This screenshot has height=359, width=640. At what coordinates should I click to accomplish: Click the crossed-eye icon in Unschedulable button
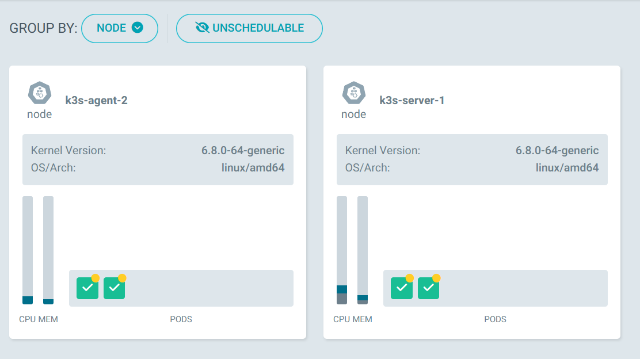click(202, 28)
